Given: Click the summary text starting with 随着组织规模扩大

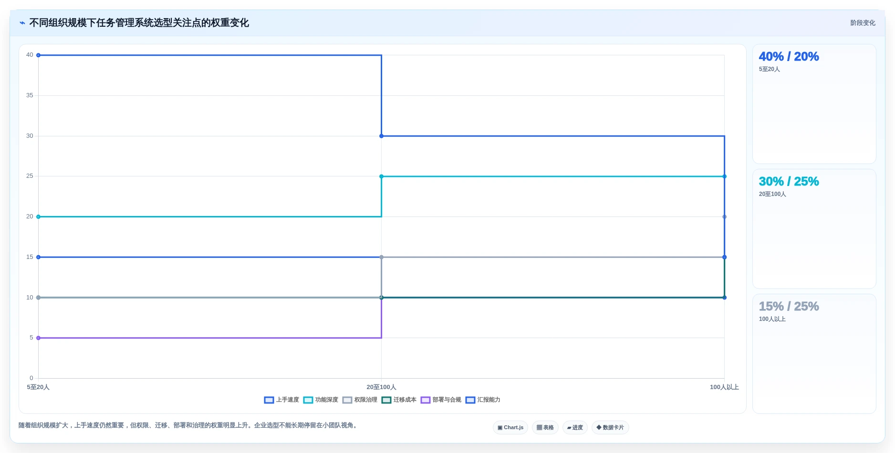Looking at the screenshot, I should click(188, 425).
